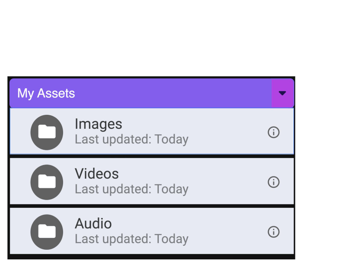Viewport: 350px width, 262px height.
Task: Show info for the Images folder
Action: [x=273, y=132]
